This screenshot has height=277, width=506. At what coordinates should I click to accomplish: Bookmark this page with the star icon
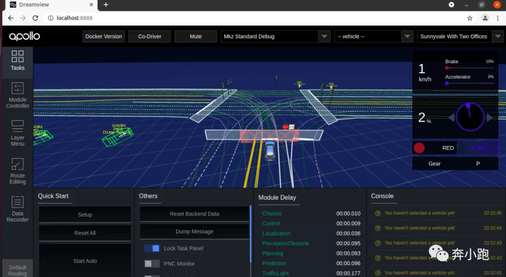470,18
